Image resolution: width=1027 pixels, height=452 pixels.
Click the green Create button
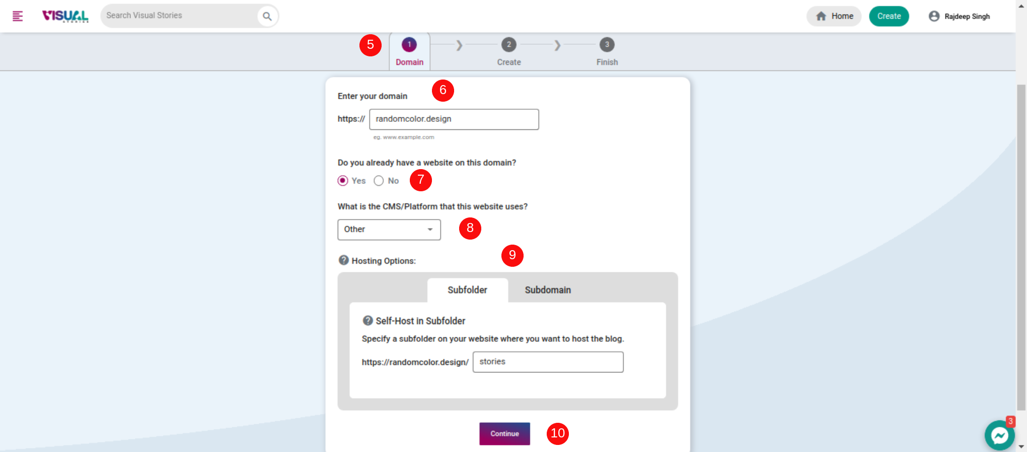pyautogui.click(x=889, y=16)
